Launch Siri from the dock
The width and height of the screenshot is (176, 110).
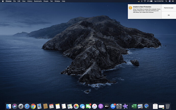tap(15, 106)
